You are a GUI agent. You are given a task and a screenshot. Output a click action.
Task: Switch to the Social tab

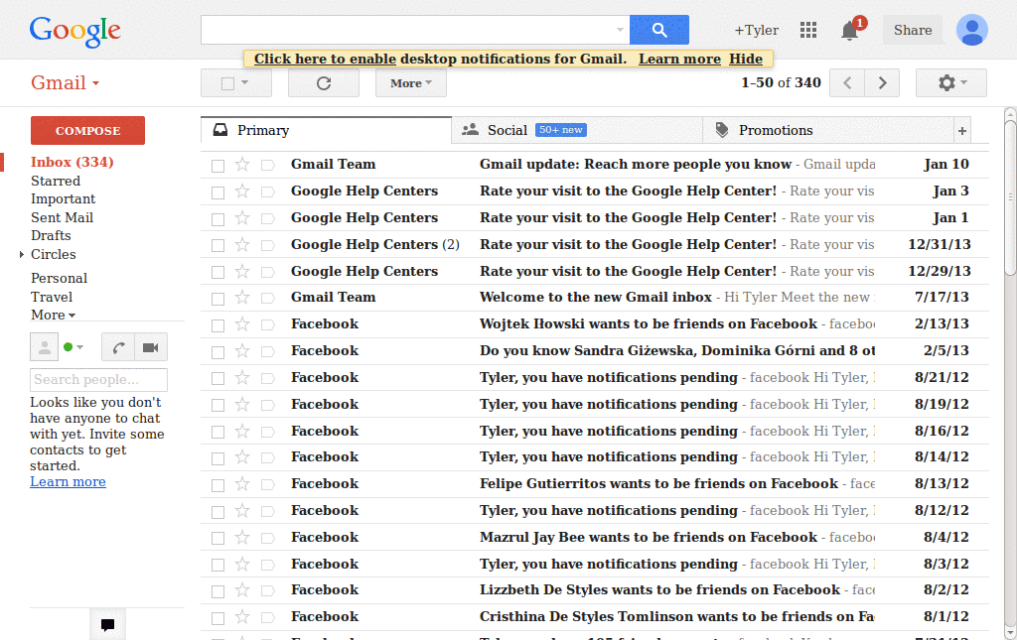(x=577, y=131)
